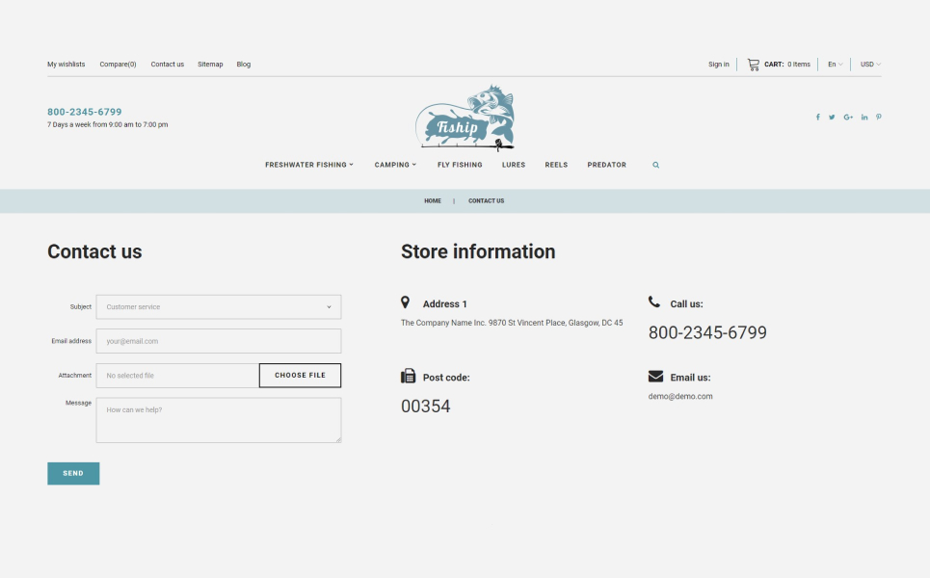This screenshot has height=578, width=930.
Task: Go to the Reels category
Action: click(x=556, y=165)
